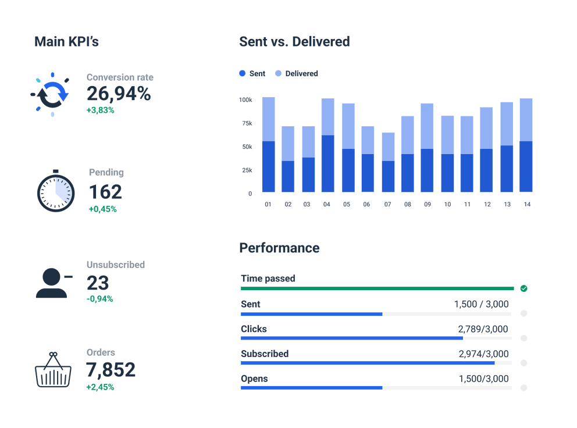Switch to the Performance section header
The height and width of the screenshot is (428, 577).
pos(279,248)
